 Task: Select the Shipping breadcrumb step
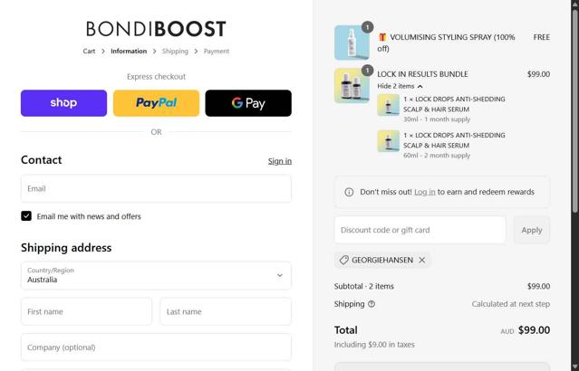pos(175,51)
